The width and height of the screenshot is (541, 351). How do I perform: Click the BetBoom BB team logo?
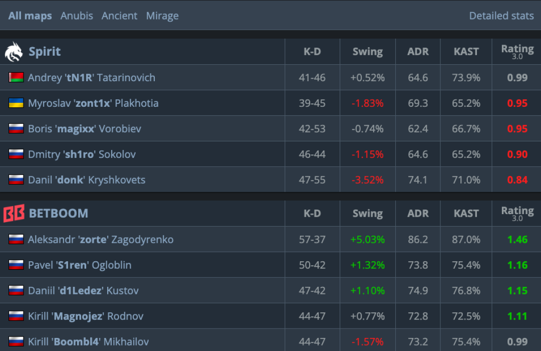pyautogui.click(x=14, y=213)
